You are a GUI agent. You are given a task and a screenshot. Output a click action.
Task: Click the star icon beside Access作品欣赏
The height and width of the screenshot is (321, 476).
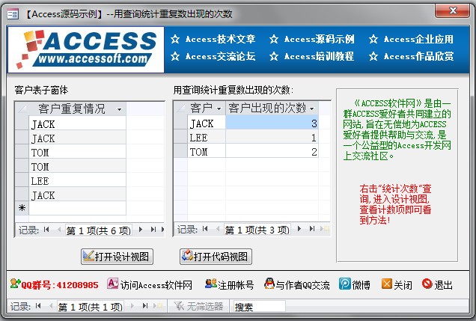click(373, 56)
